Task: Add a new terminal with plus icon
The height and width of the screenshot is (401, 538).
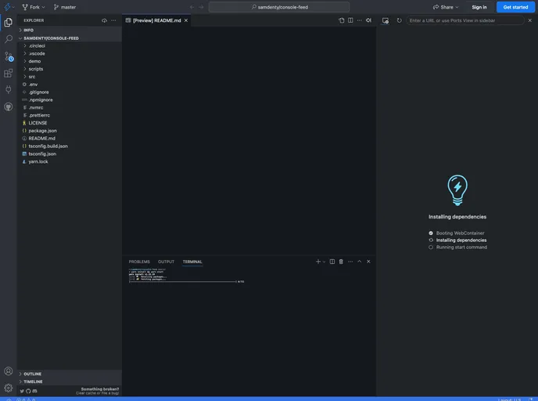Action: coord(317,262)
